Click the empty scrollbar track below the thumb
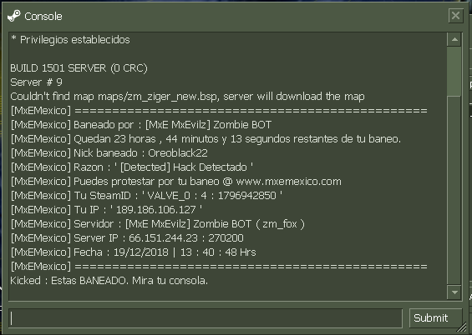 (x=454, y=191)
